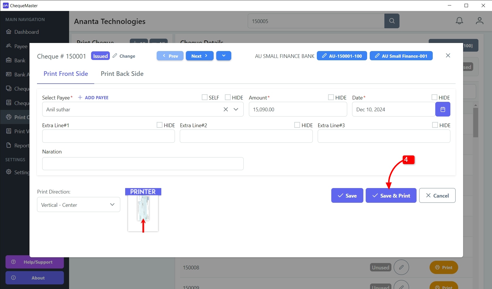Image resolution: width=492 pixels, height=289 pixels.
Task: Click the edit pencil for cheque 150008
Action: coord(401,267)
